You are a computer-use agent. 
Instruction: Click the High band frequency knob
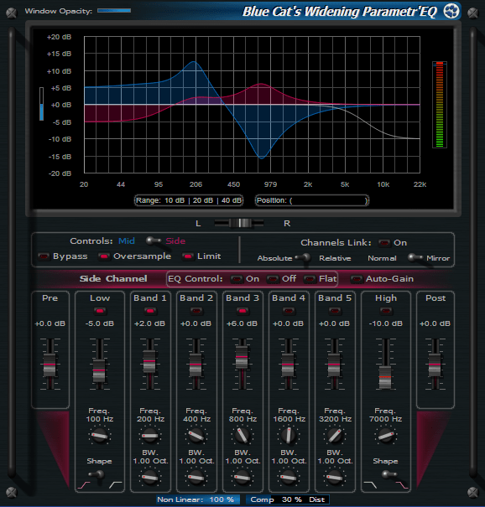[386, 436]
